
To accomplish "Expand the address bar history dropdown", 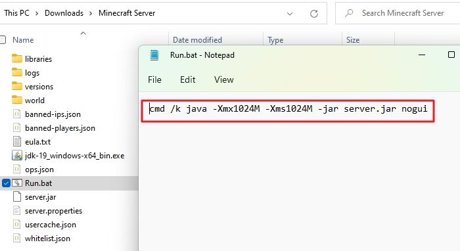I will pos(290,14).
